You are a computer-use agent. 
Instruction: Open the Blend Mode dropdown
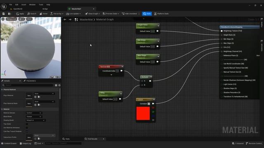tap(34, 117)
